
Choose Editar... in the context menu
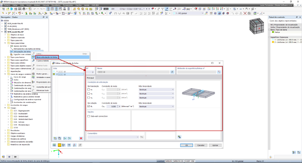(39, 54)
